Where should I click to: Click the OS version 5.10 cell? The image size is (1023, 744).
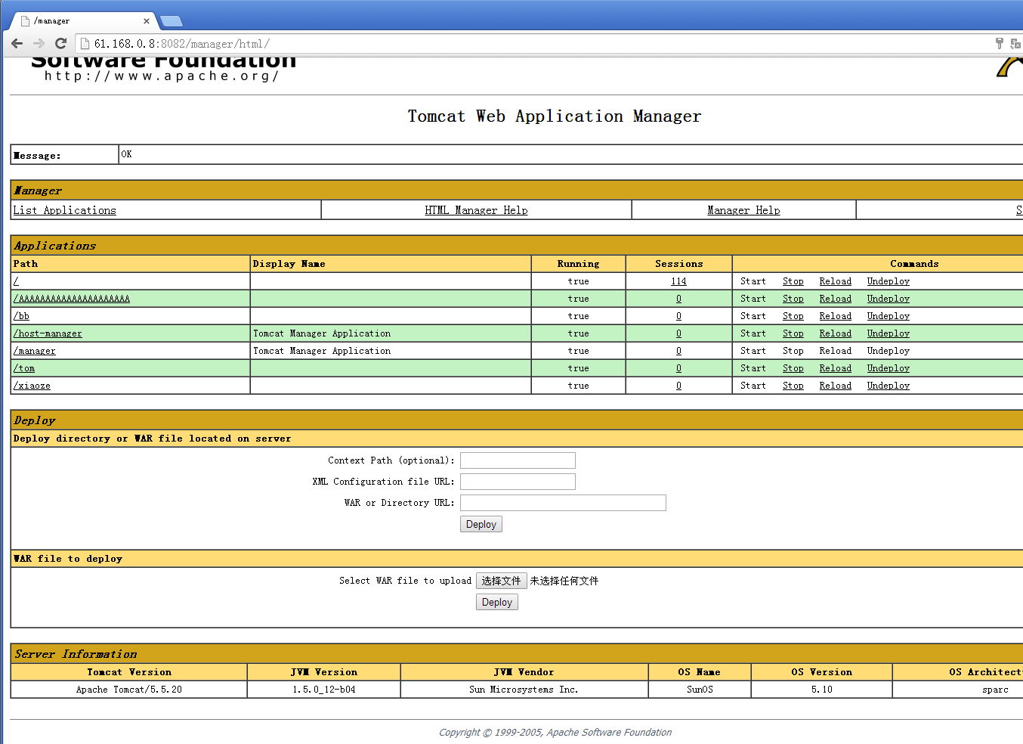click(822, 690)
